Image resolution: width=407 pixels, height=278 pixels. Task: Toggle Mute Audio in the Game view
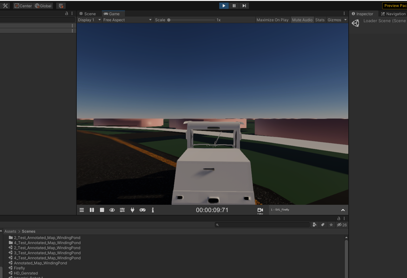tap(302, 20)
